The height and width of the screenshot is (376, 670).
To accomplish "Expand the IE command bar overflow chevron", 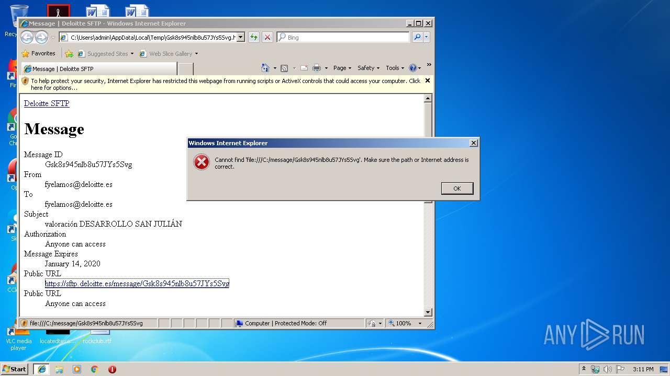I will coord(429,65).
